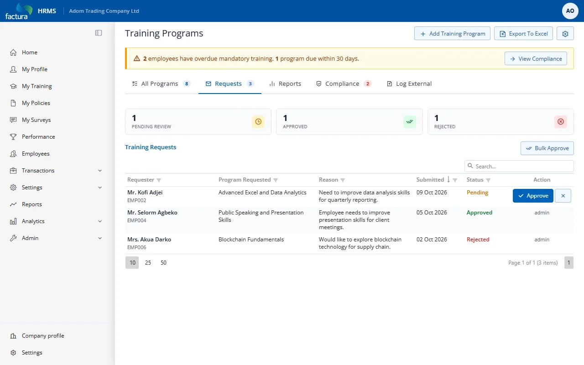Click the Factura logo
This screenshot has height=365, width=584.
[19, 11]
